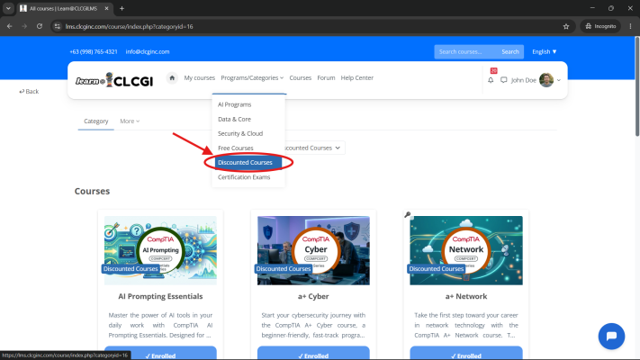Click the phone number +63 (998) 765-4321
The image size is (640, 360).
[x=93, y=52]
